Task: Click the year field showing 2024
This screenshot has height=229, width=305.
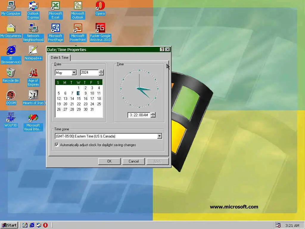Action: tap(89, 72)
